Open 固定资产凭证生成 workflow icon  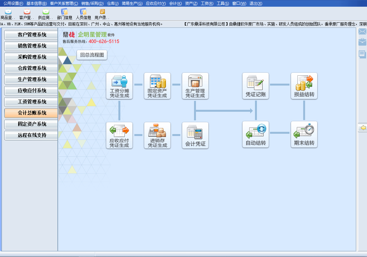click(157, 86)
